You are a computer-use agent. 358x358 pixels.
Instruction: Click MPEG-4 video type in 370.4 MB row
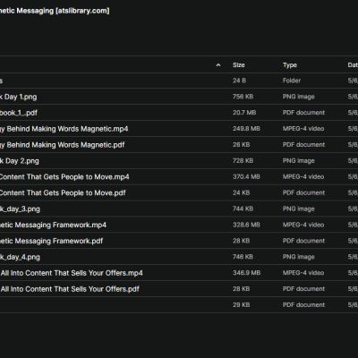pyautogui.click(x=303, y=177)
